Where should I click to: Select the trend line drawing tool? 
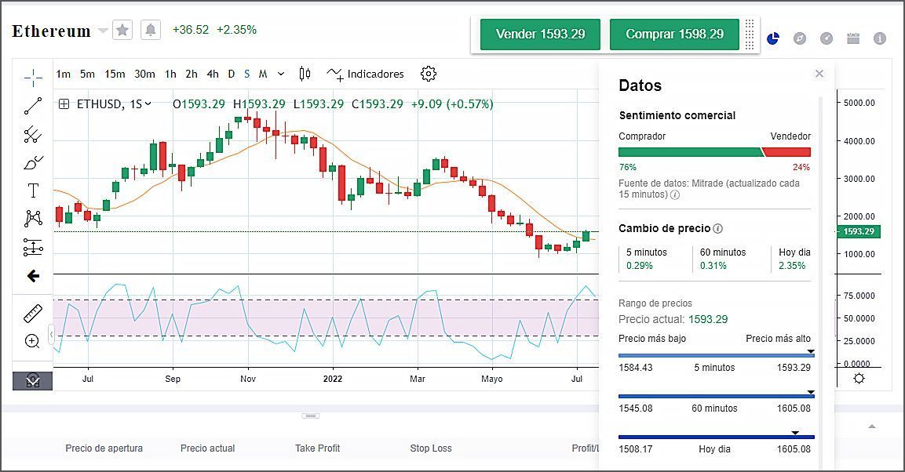[x=33, y=106]
